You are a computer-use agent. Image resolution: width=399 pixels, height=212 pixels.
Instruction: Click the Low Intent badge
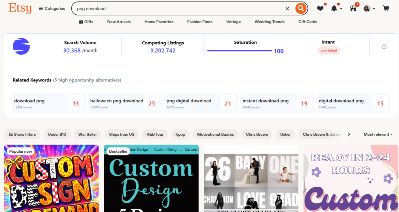[329, 50]
